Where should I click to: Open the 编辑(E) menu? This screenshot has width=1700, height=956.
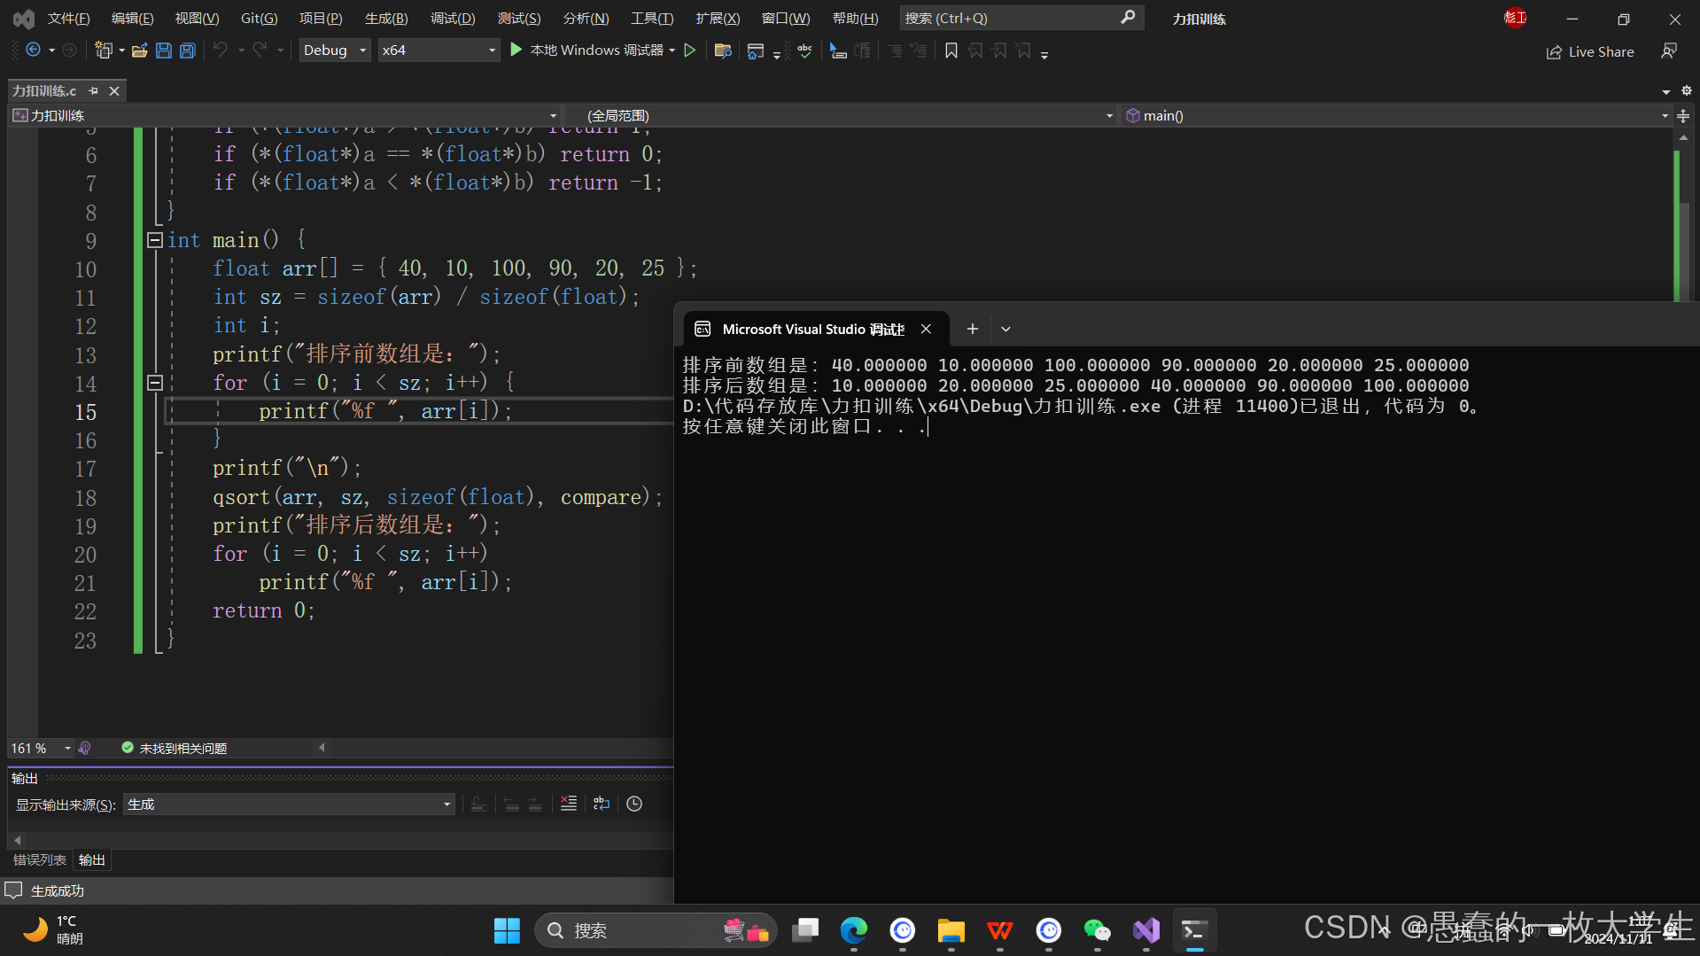133,18
